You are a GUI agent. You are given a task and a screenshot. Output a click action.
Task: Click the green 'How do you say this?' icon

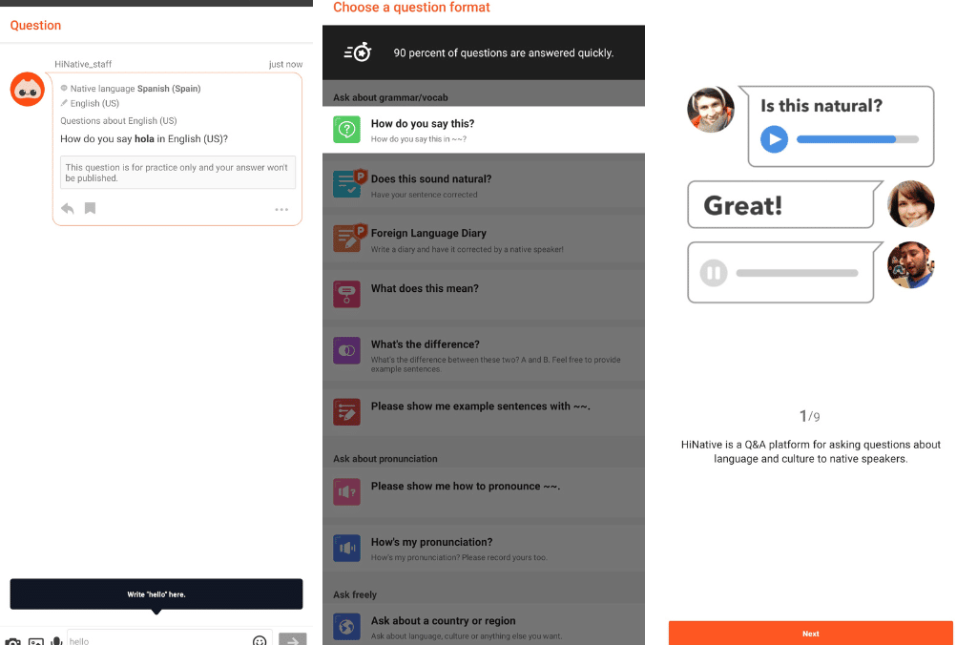click(346, 130)
